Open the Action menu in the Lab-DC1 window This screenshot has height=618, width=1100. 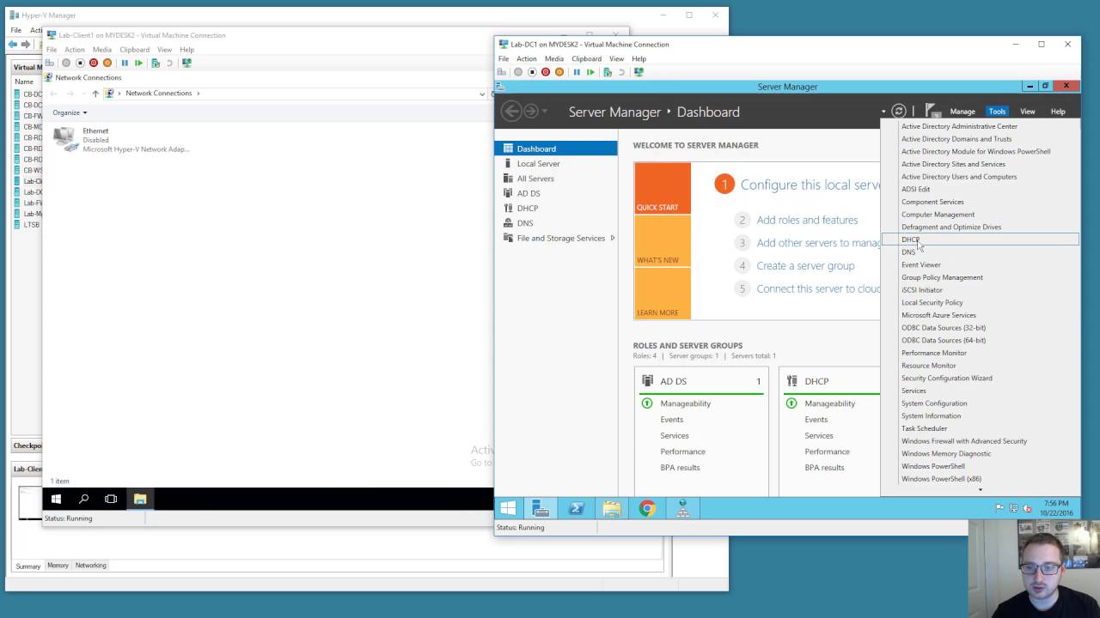point(527,59)
